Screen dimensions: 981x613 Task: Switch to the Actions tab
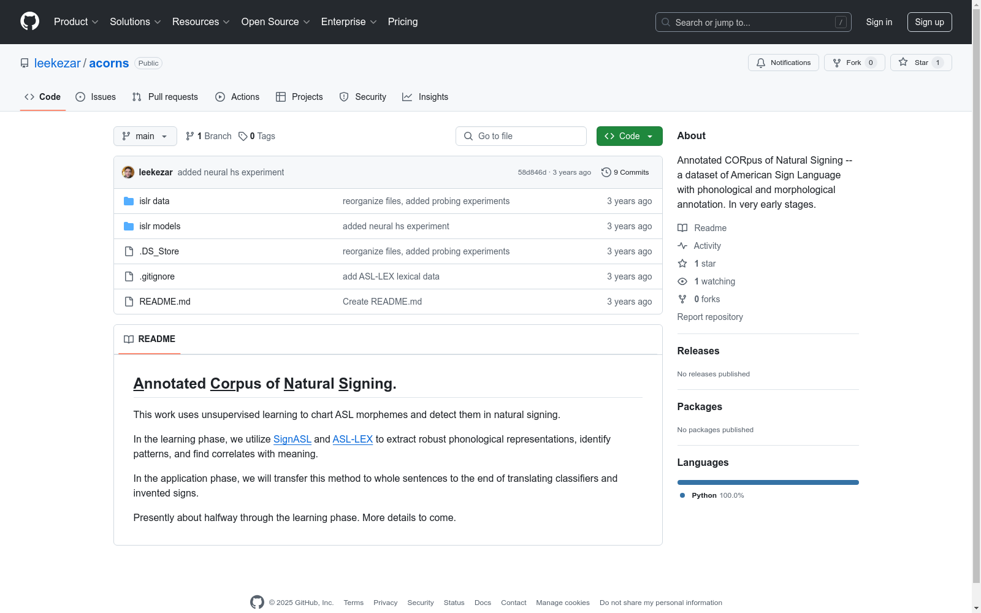pyautogui.click(x=237, y=97)
